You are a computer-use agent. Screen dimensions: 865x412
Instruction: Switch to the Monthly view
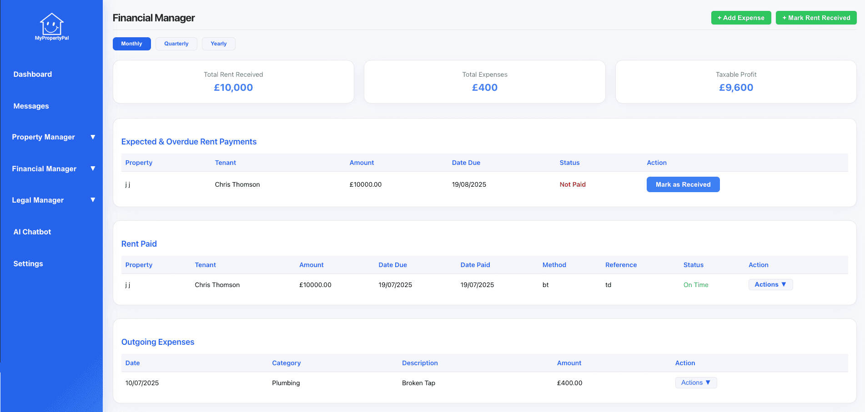(x=132, y=44)
